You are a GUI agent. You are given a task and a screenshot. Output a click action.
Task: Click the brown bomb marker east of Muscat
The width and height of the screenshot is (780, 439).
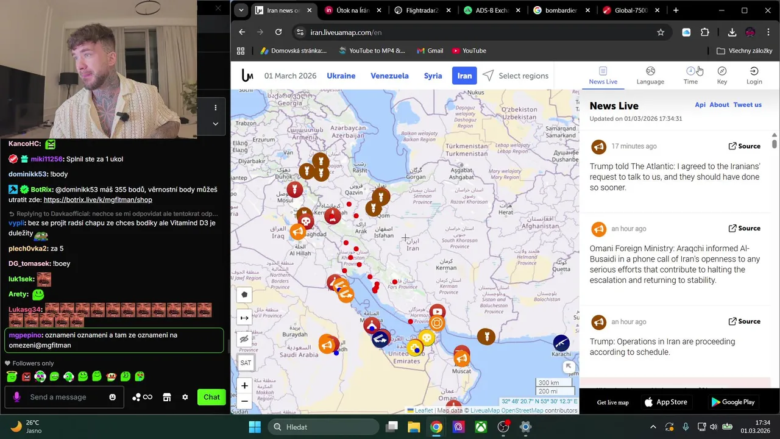[x=486, y=336]
